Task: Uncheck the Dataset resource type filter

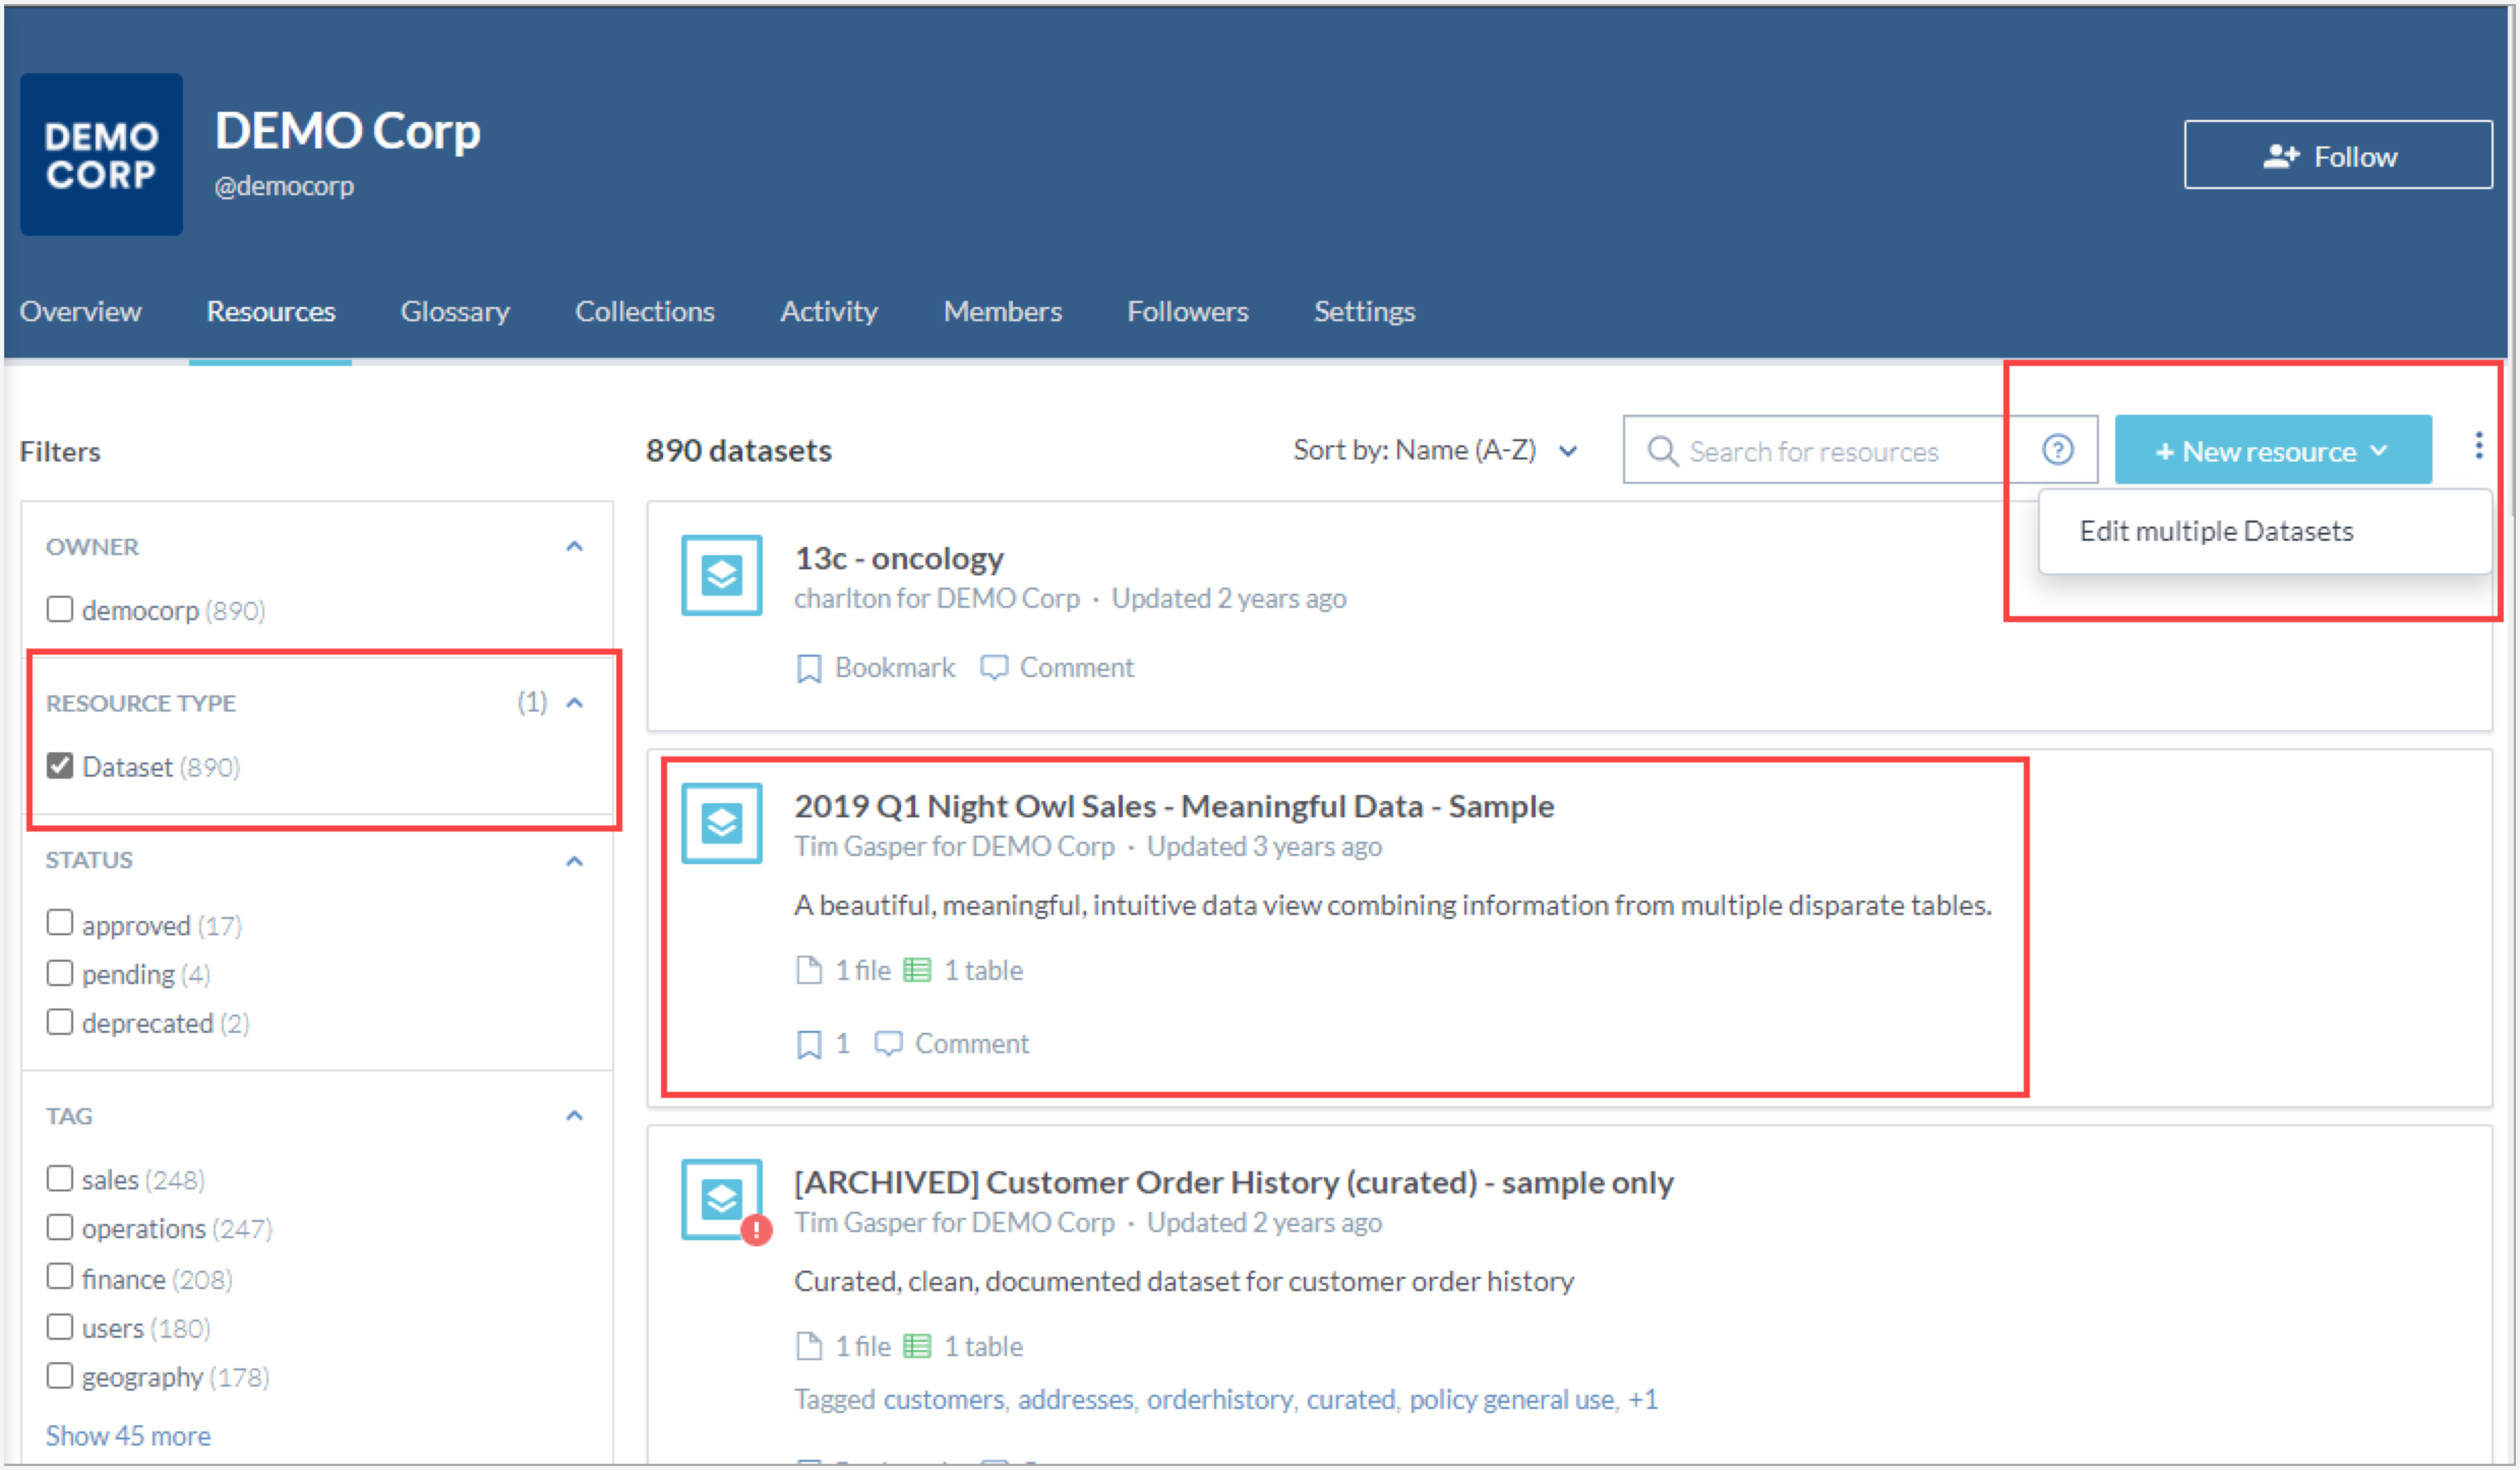Action: point(60,765)
